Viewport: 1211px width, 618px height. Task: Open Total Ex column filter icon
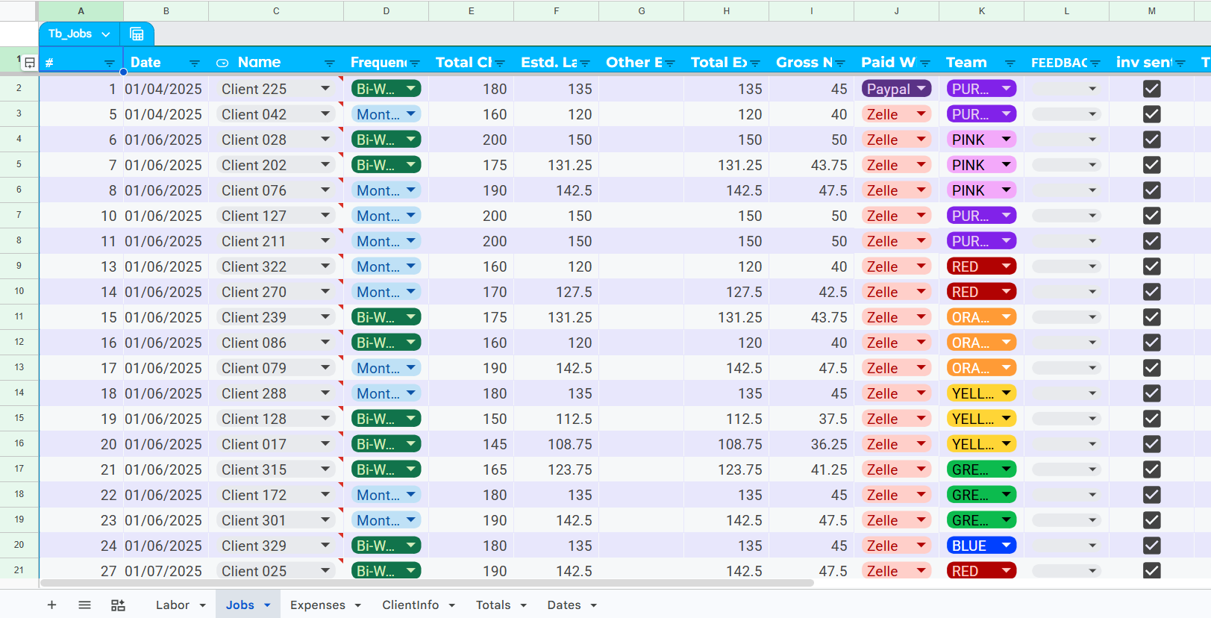[x=755, y=63]
